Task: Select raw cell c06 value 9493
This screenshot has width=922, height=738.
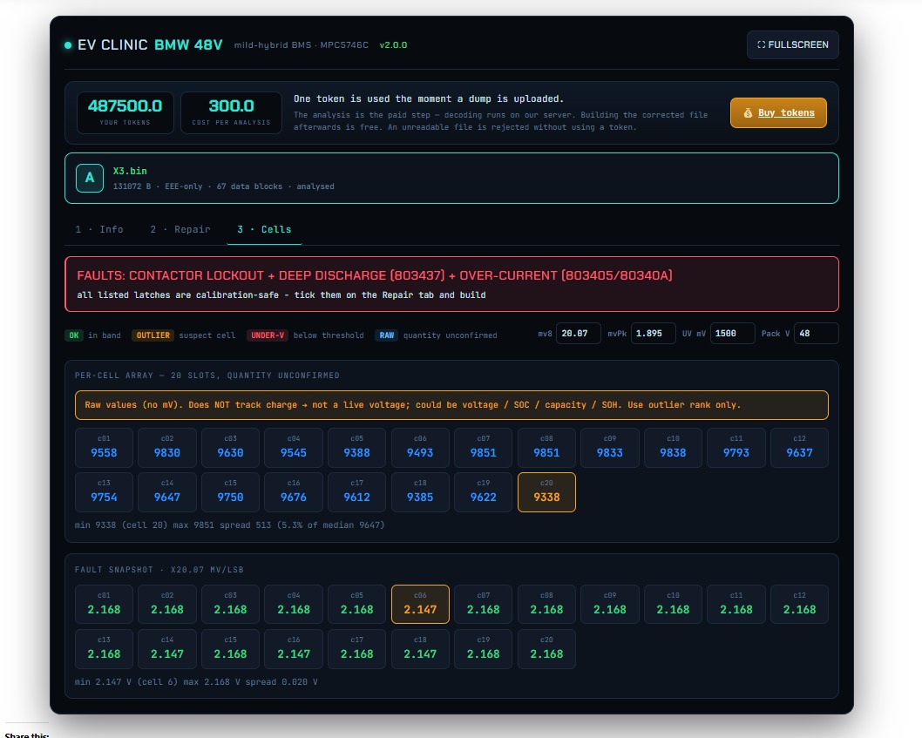Action: pyautogui.click(x=420, y=448)
